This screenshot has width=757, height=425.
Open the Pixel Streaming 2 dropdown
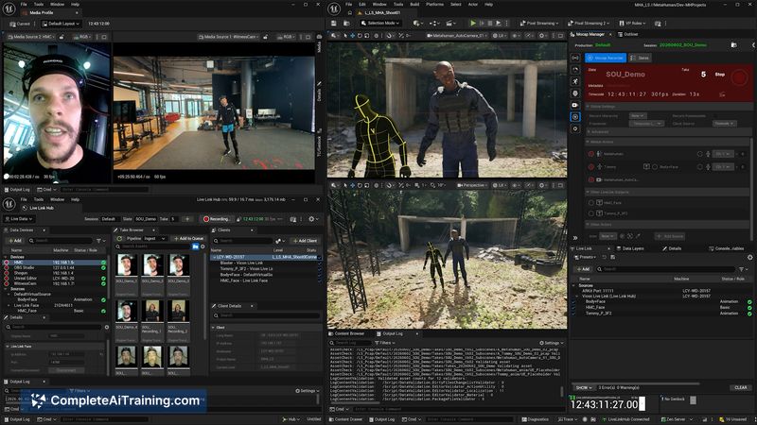point(589,23)
